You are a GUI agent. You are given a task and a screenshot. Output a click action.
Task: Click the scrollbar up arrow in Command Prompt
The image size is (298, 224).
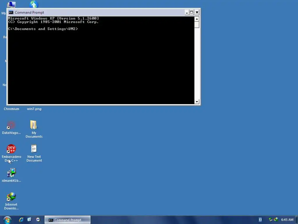point(197,19)
